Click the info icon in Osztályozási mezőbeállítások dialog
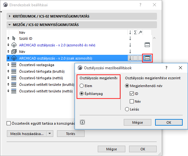This screenshot has height=156, width=188. tap(82, 122)
